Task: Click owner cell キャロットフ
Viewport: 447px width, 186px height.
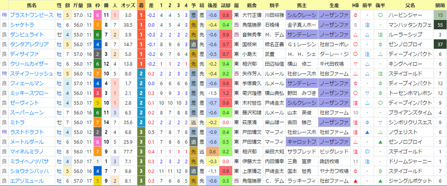Action: coord(302,142)
